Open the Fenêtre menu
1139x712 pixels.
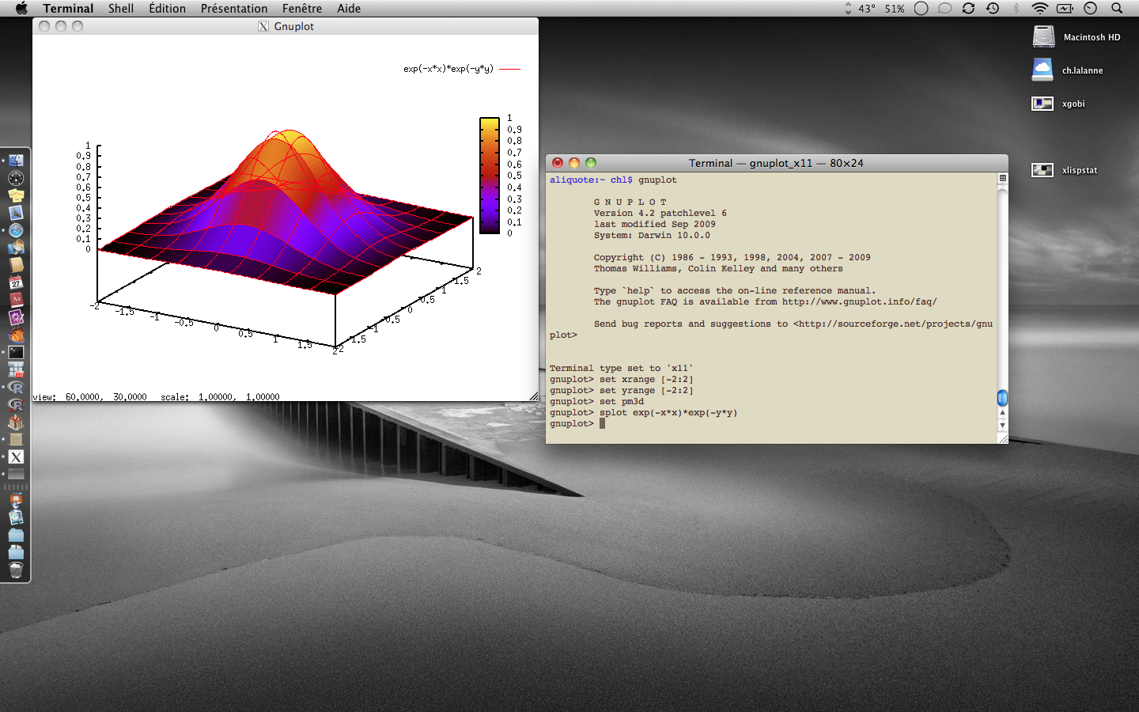pos(302,9)
